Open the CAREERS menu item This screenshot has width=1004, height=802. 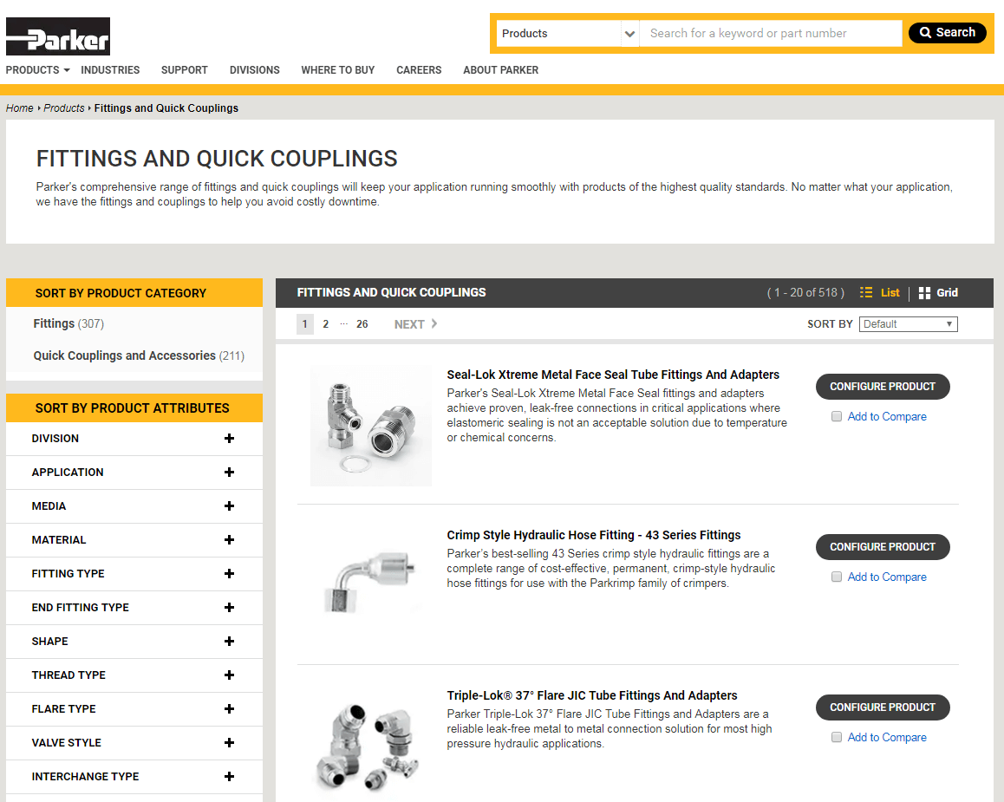tap(419, 69)
